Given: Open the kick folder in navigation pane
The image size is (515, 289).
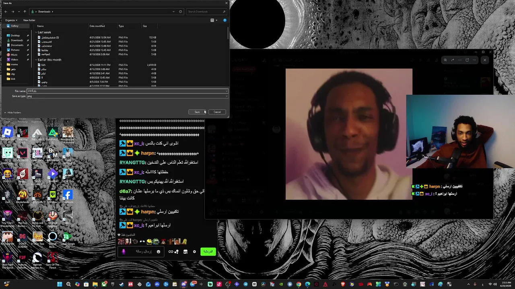Looking at the screenshot, I should pos(13,79).
